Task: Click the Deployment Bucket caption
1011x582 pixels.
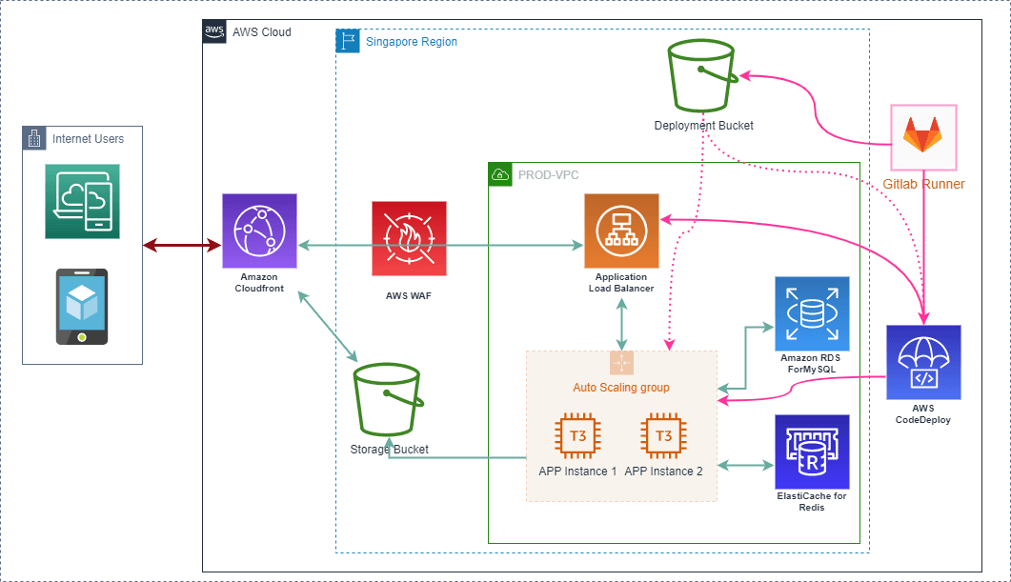Action: point(703,126)
